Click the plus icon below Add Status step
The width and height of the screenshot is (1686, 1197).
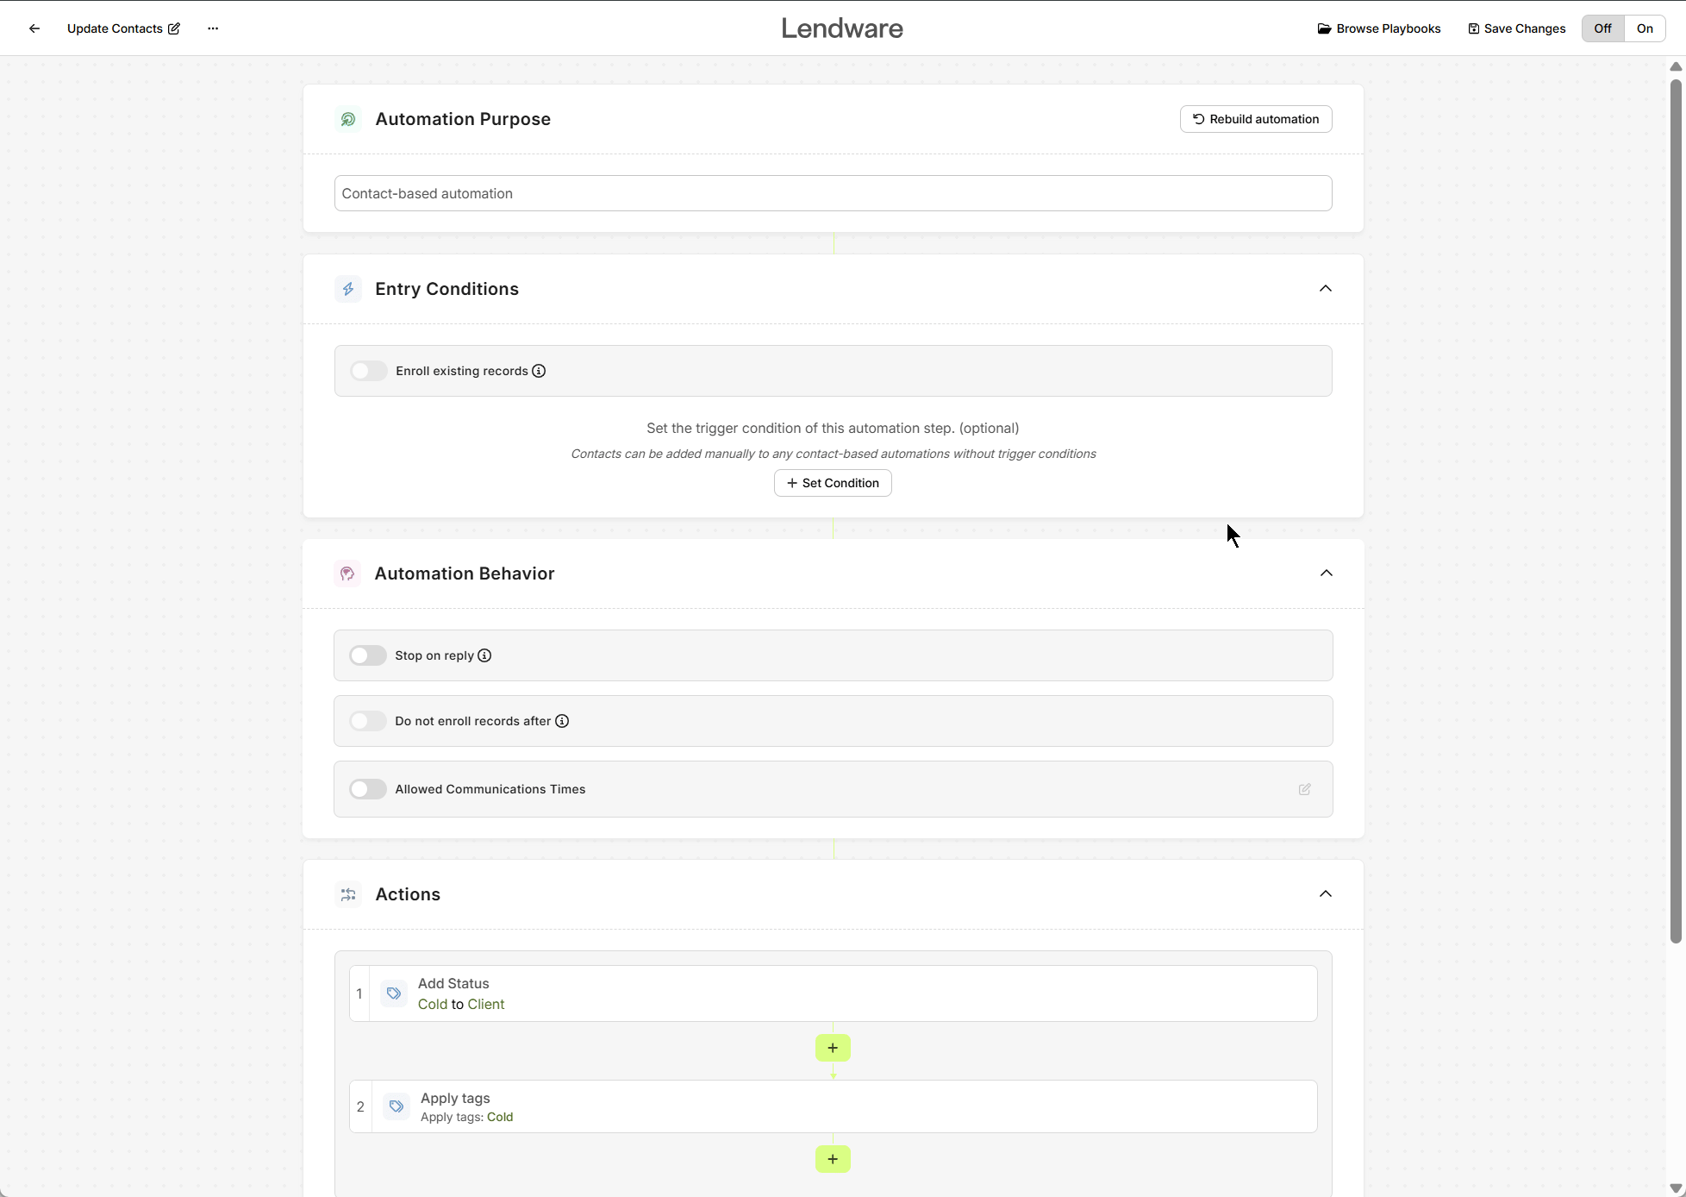pyautogui.click(x=832, y=1047)
